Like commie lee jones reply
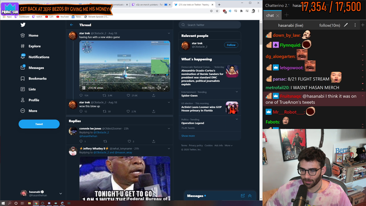The height and width of the screenshot is (206, 366). pyautogui.click(x=129, y=141)
